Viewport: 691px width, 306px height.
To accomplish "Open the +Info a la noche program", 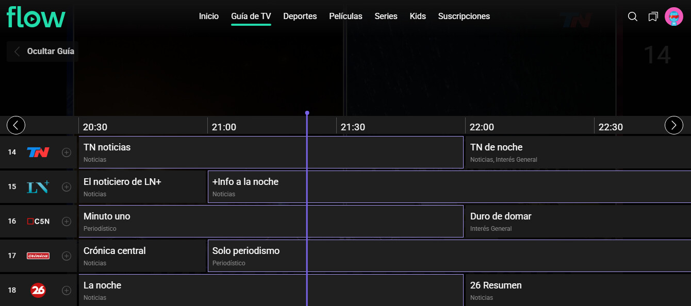I will coord(449,186).
